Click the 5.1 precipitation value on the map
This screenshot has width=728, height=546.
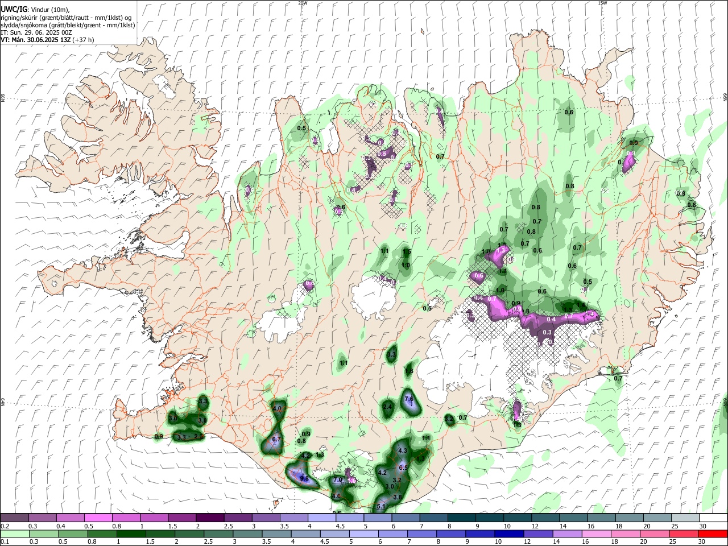(x=382, y=506)
